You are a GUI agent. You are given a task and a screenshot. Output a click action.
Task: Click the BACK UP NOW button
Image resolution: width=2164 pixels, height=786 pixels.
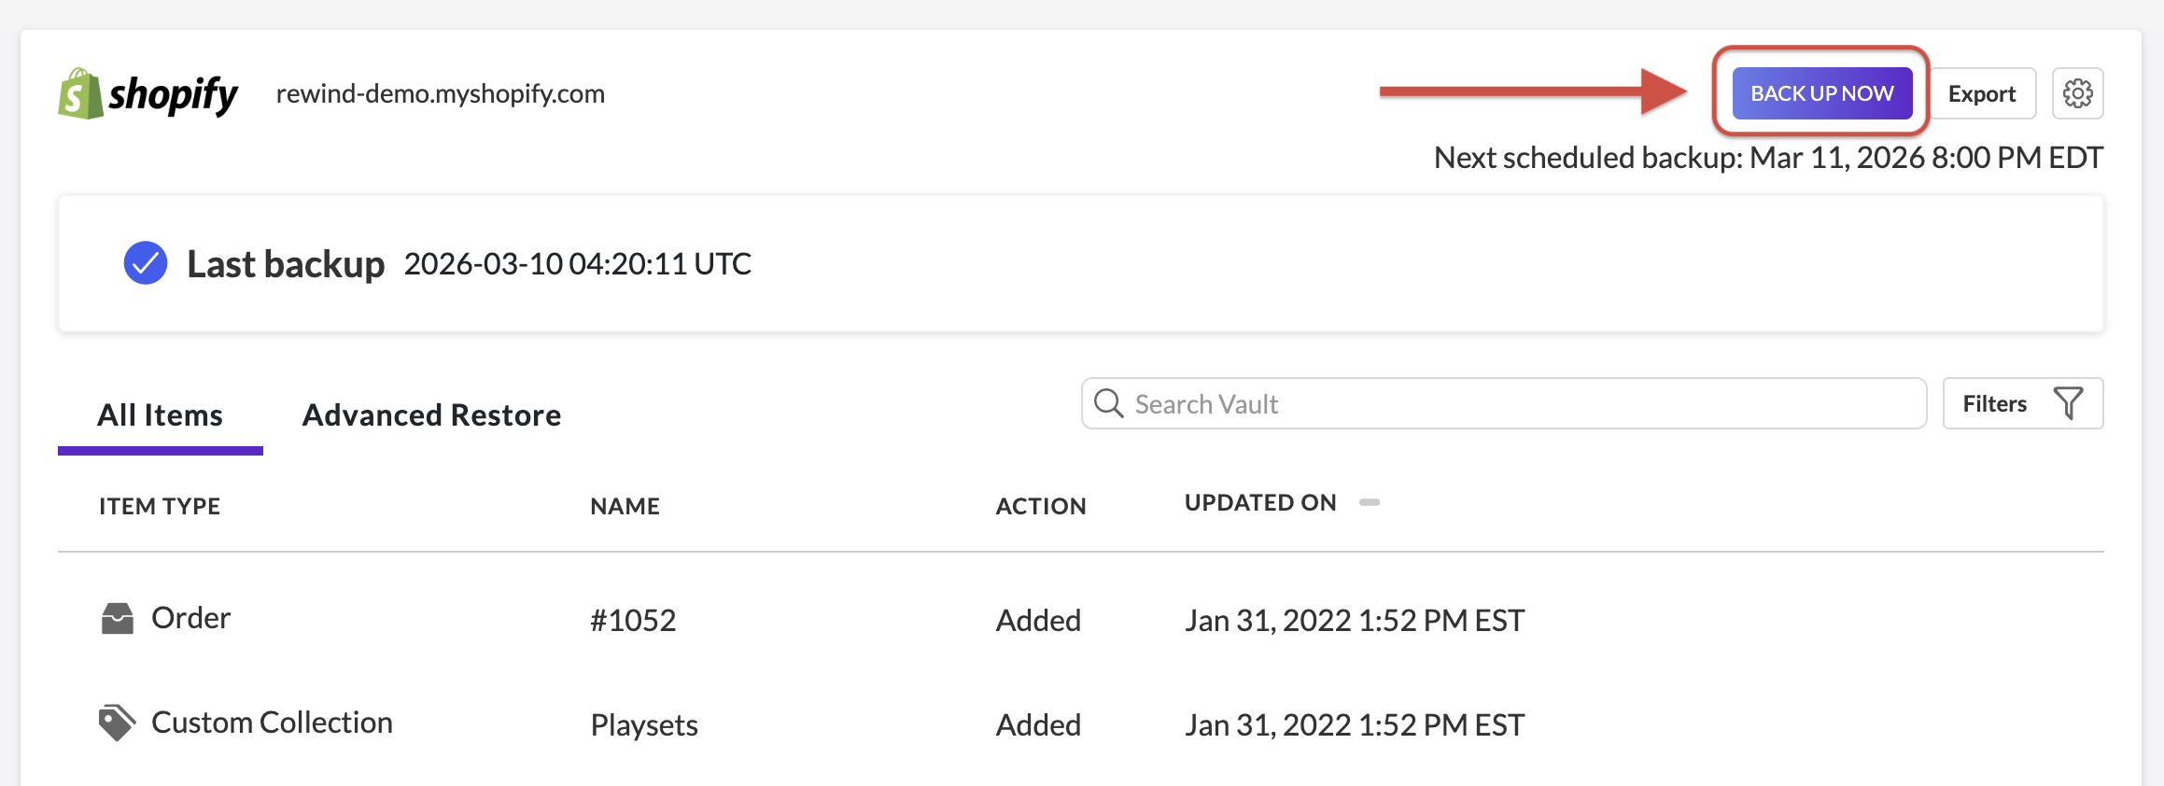coord(1821,92)
